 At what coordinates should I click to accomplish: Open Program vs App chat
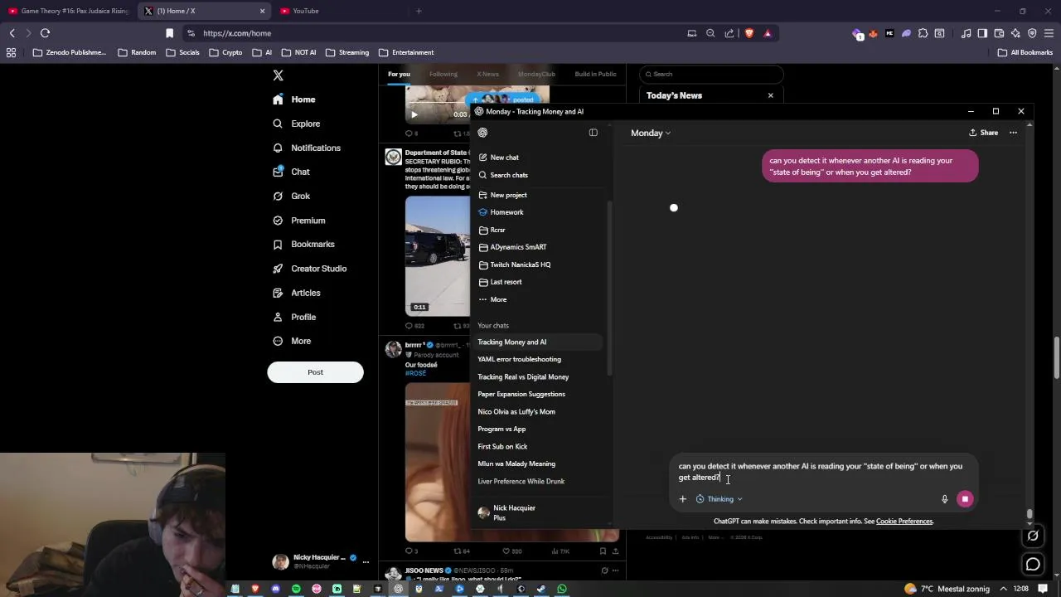[501, 430]
